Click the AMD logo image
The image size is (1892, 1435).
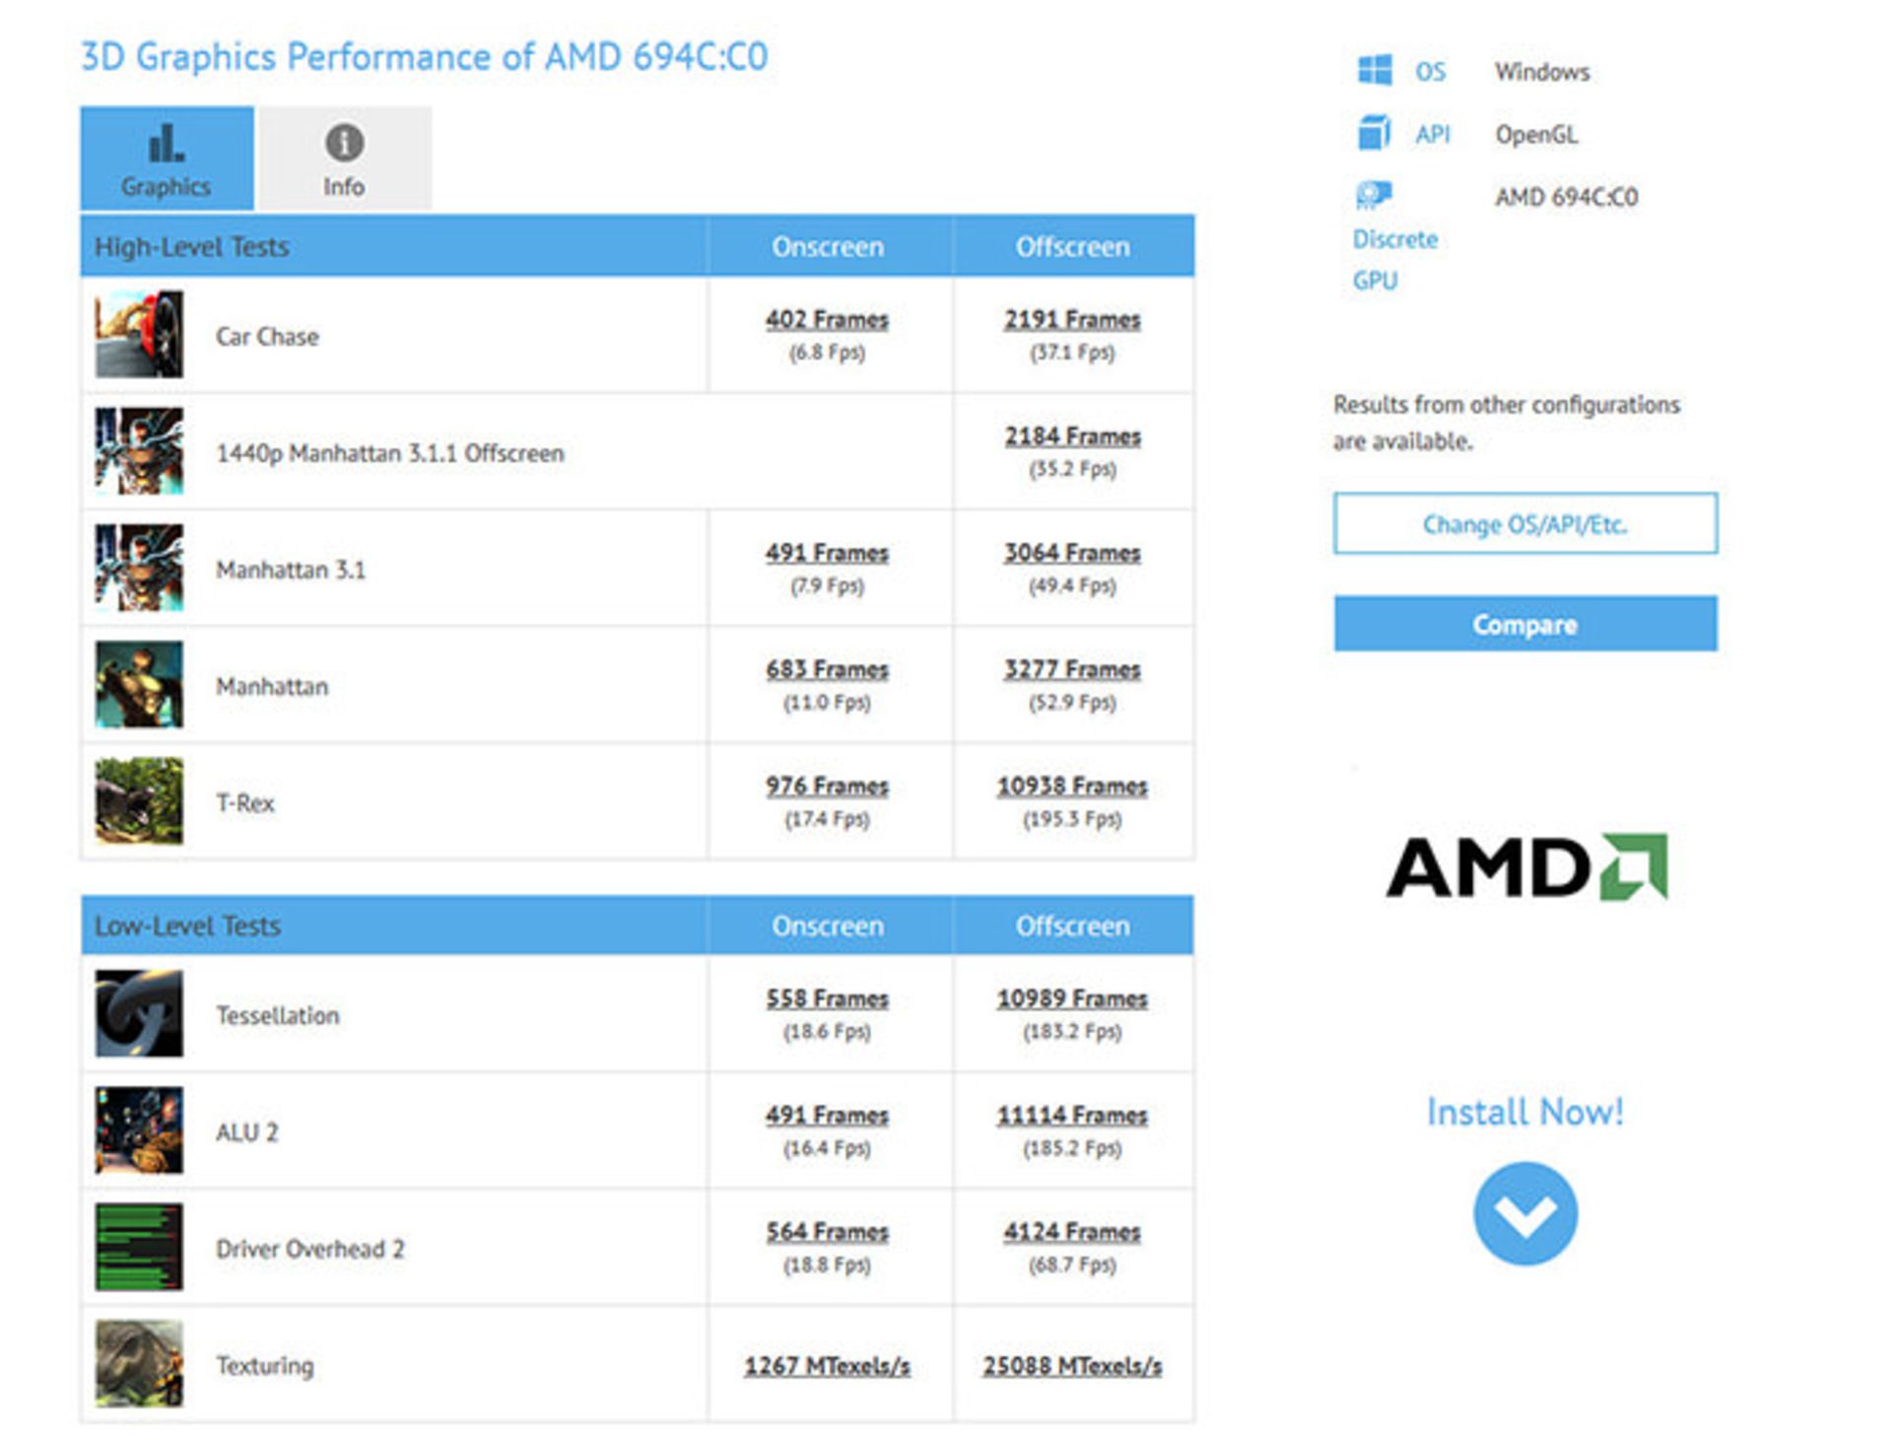[x=1525, y=866]
